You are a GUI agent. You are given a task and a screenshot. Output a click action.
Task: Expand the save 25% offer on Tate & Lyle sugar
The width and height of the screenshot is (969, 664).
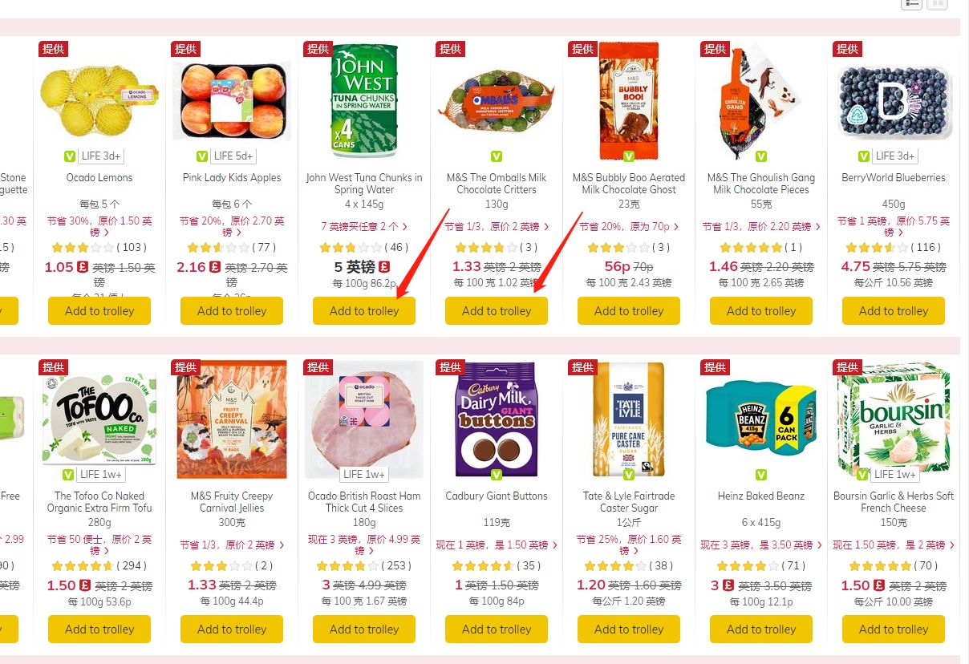(x=629, y=545)
